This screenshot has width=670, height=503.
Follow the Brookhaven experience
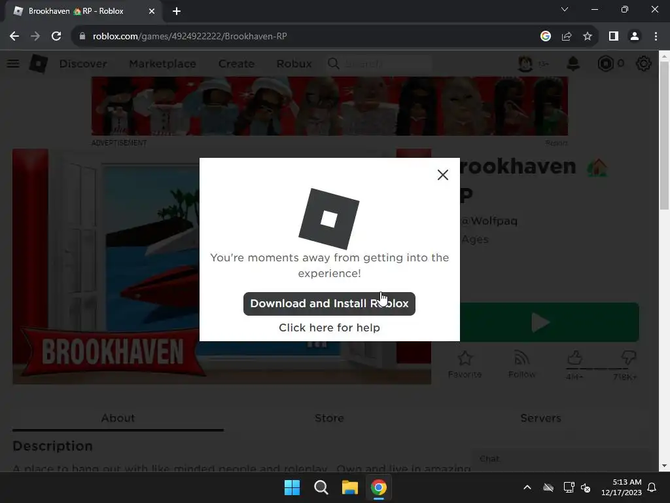click(x=521, y=364)
